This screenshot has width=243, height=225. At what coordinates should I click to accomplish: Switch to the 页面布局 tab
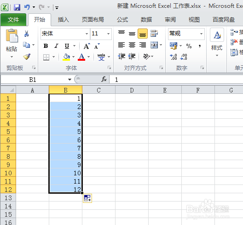tap(93, 20)
